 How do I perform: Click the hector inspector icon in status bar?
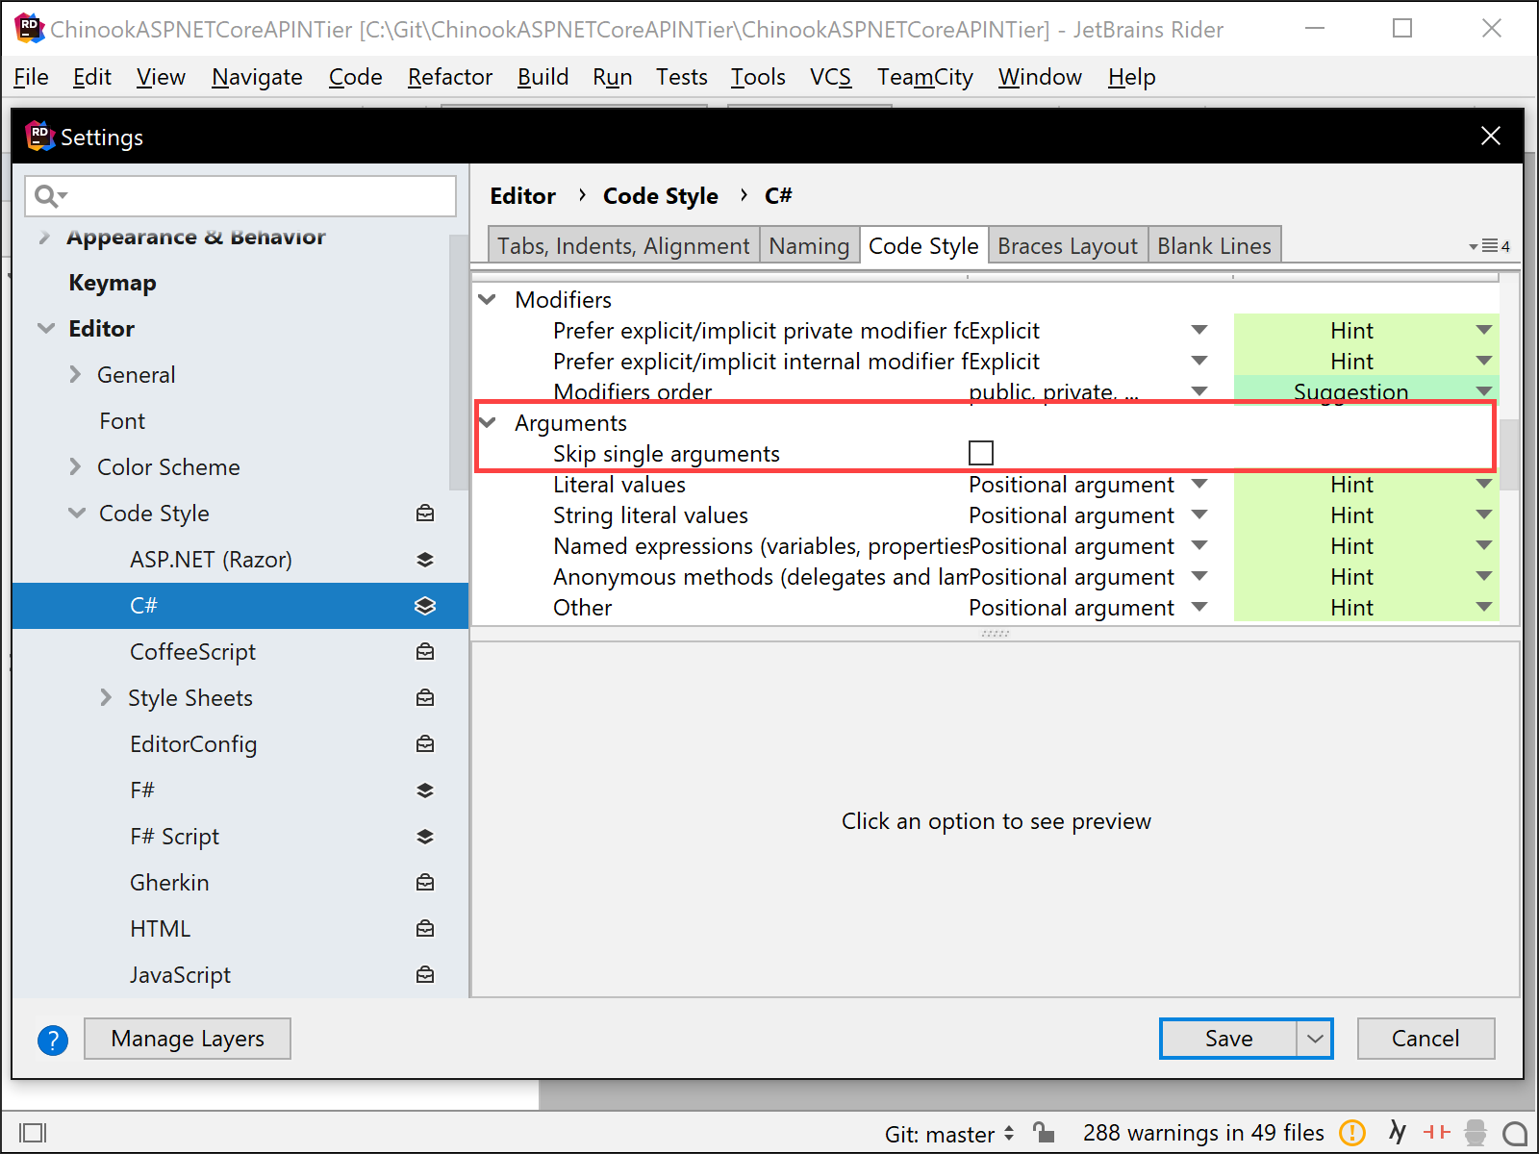pyautogui.click(x=1476, y=1133)
